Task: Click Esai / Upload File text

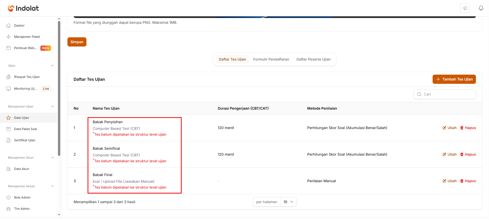Action: tap(124, 181)
